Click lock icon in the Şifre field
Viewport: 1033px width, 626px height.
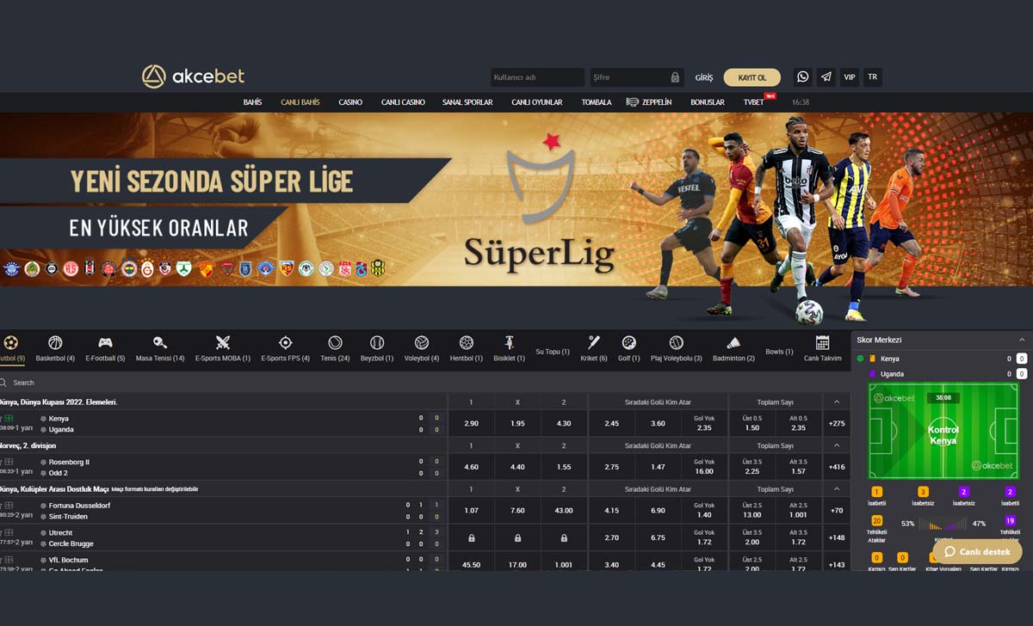675,77
